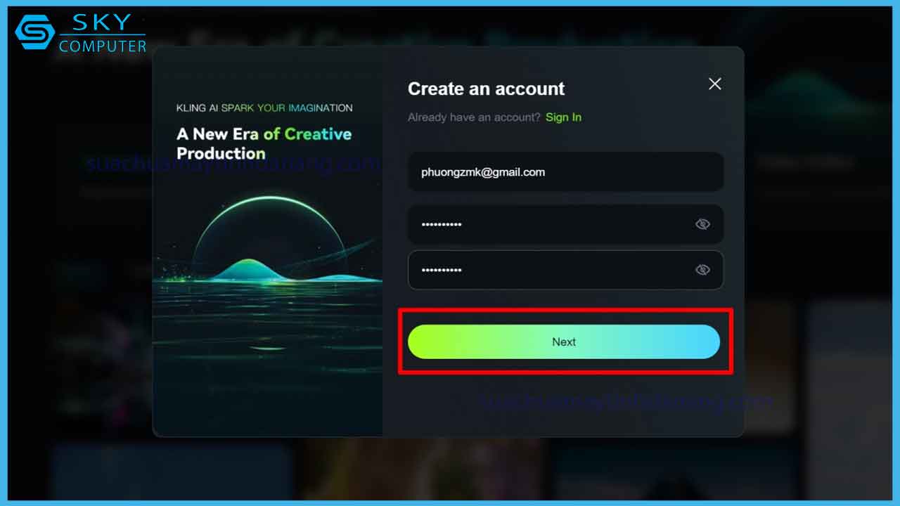Click the email field with phuongzmk@gmail.com
The height and width of the screenshot is (506, 900).
pyautogui.click(x=565, y=172)
